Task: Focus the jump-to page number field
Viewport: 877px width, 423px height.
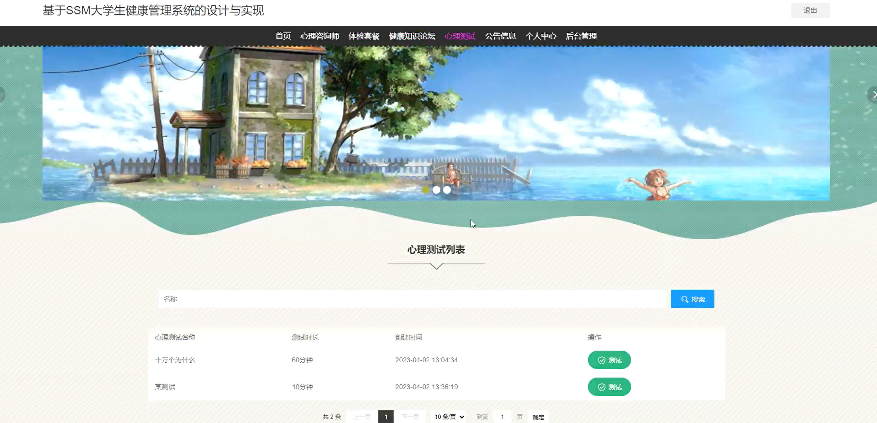Action: point(502,417)
